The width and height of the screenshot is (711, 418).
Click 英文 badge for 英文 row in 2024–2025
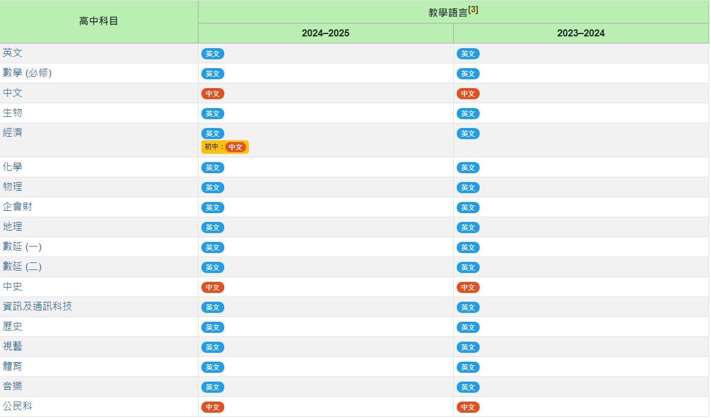tap(213, 54)
